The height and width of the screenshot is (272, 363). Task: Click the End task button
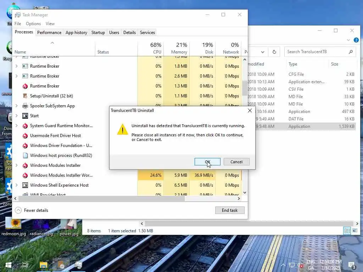(230, 210)
